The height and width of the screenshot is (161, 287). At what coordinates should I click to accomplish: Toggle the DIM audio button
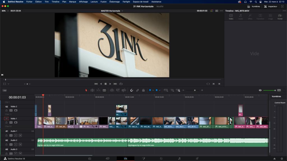[279, 90]
